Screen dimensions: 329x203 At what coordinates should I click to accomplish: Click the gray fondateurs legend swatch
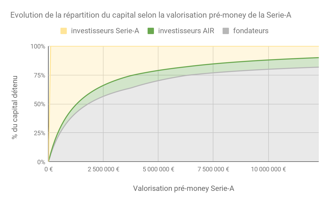point(226,31)
